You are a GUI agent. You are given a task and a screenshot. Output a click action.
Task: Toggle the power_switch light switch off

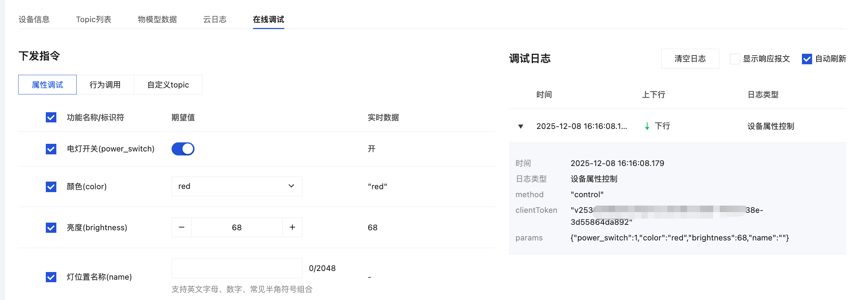(183, 149)
